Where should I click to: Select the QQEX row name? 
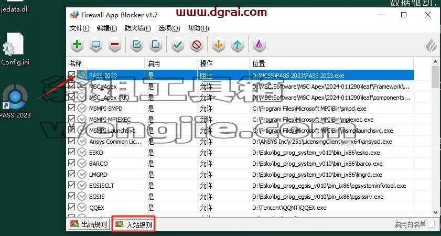[x=96, y=208]
